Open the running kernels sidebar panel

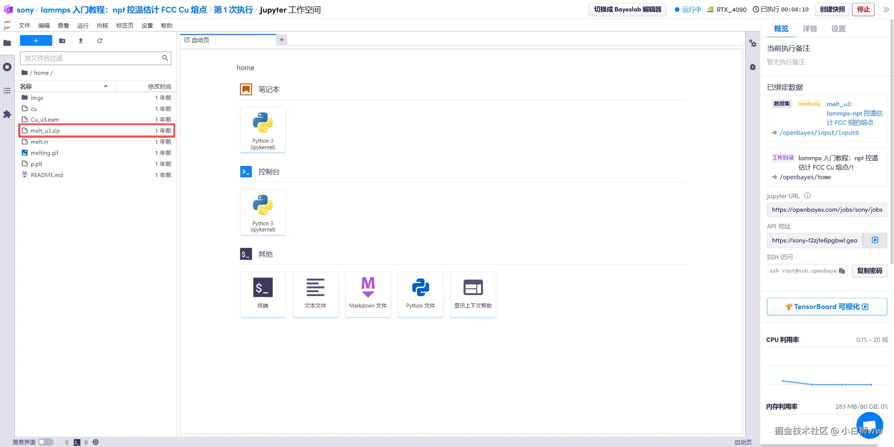[x=7, y=67]
